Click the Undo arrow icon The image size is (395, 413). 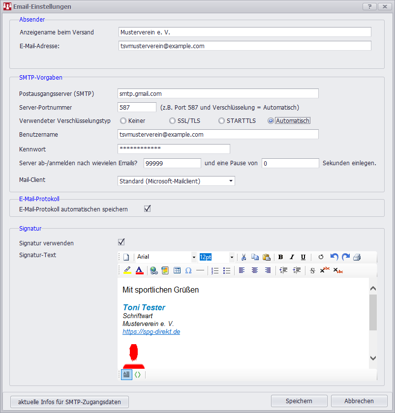click(x=334, y=257)
